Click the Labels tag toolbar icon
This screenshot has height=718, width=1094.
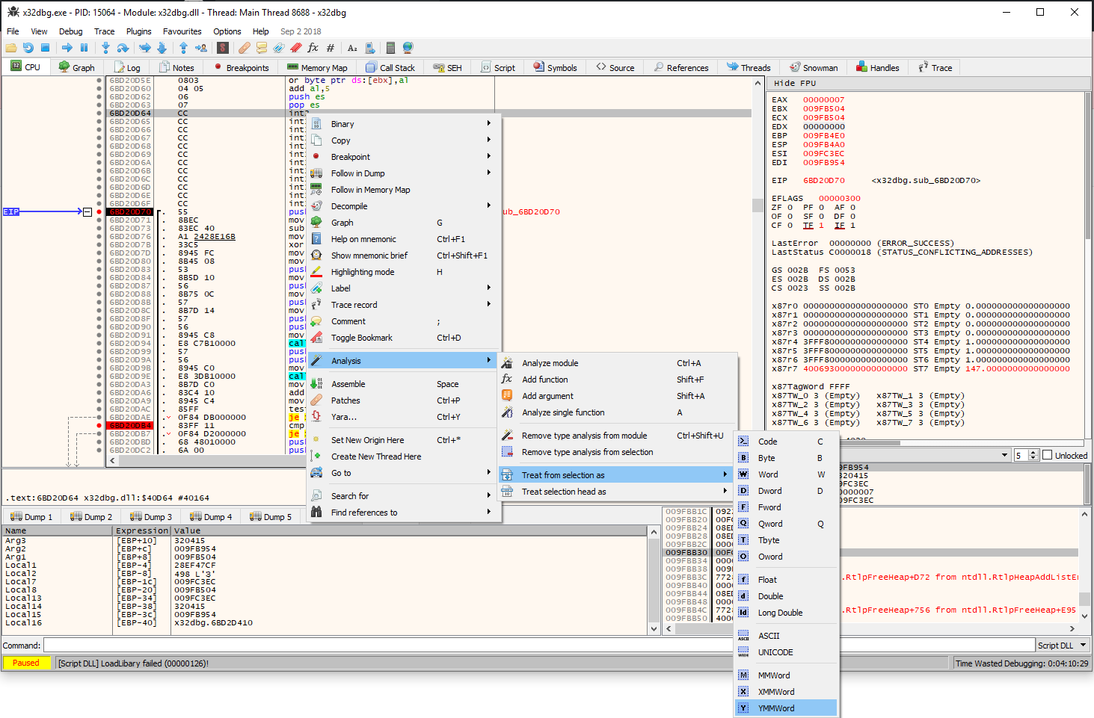[279, 48]
